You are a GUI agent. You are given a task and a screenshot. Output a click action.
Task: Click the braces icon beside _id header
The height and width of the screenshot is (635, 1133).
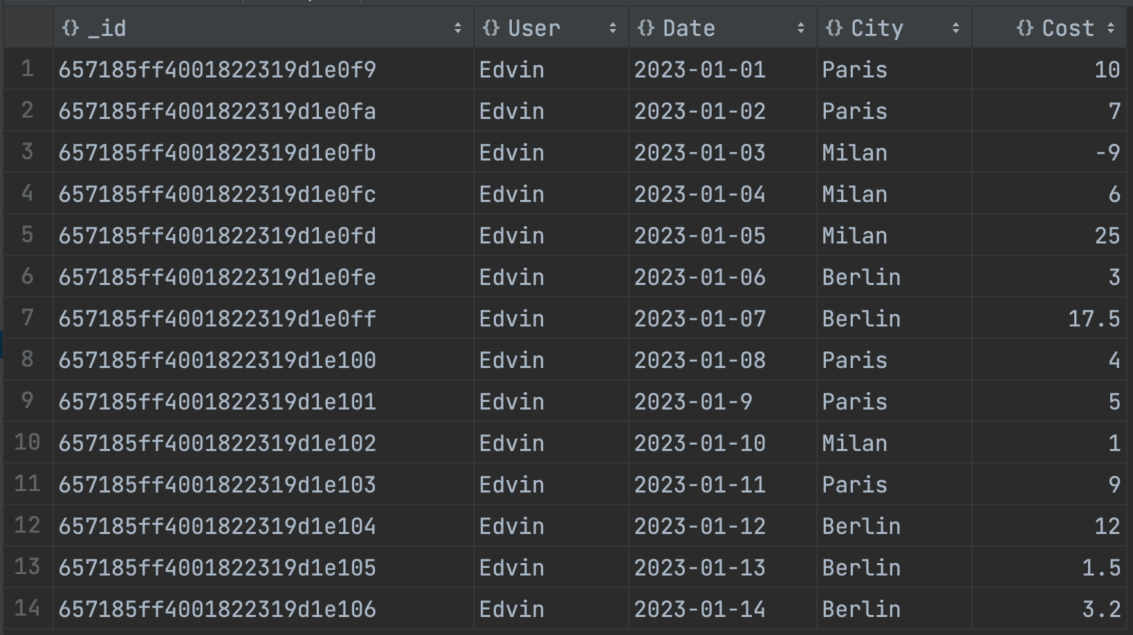[71, 28]
